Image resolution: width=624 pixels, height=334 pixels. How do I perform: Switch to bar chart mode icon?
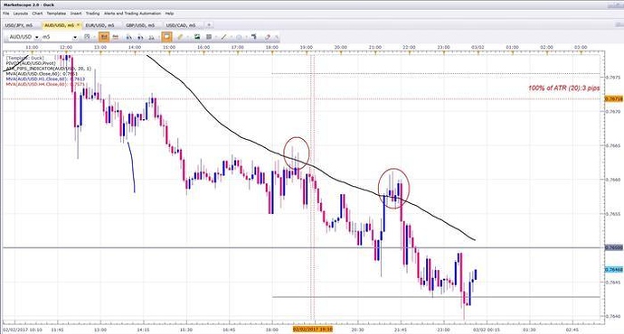pos(116,37)
